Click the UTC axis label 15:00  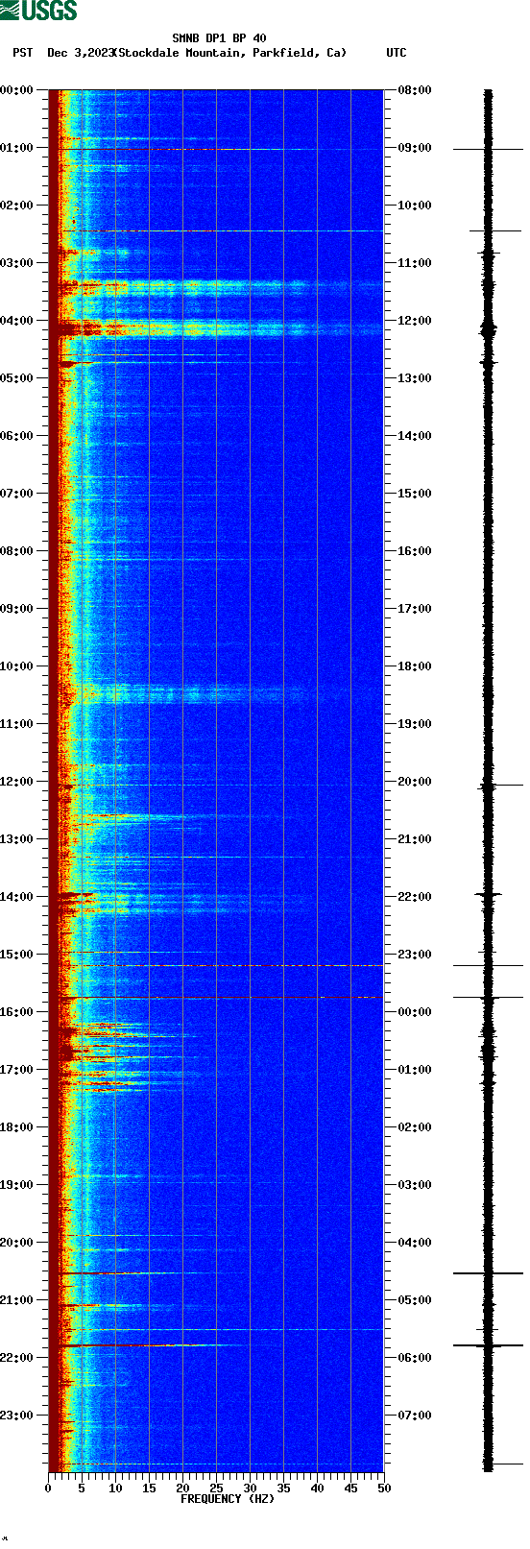pyautogui.click(x=414, y=494)
